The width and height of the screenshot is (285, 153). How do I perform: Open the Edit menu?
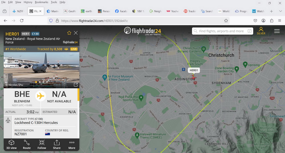click(10, 2)
